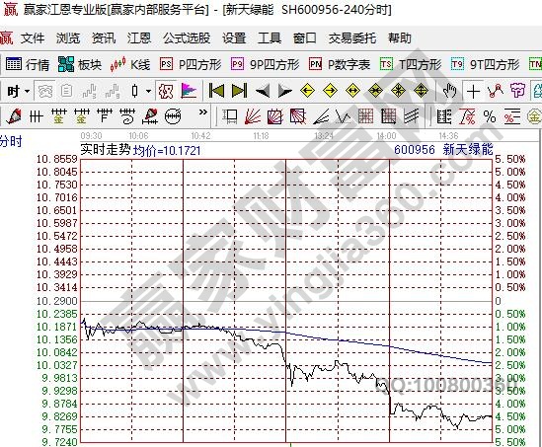
Task: Open the P四方形 tool
Action: (x=191, y=64)
